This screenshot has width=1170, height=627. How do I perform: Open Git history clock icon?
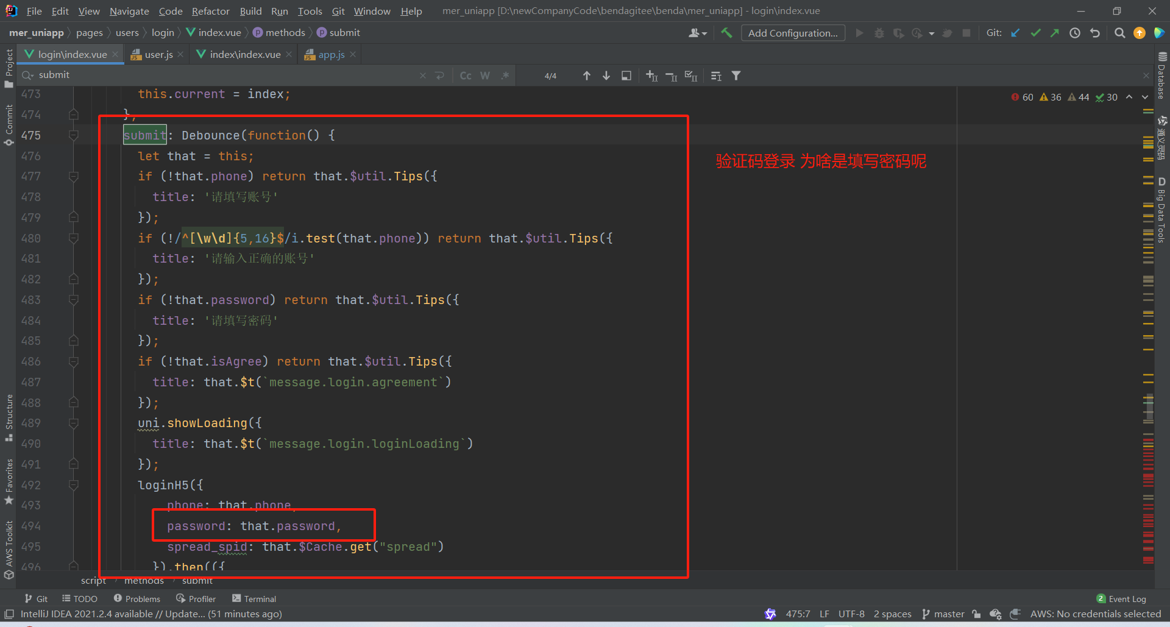pyautogui.click(x=1075, y=33)
